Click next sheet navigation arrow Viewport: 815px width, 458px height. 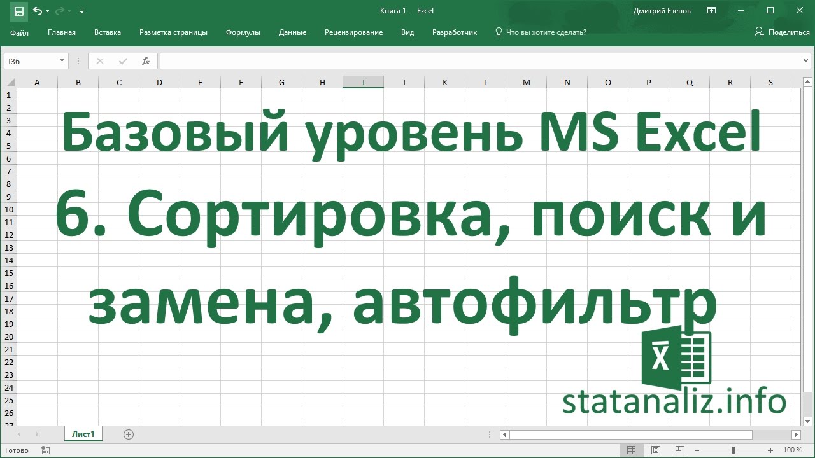[37, 434]
